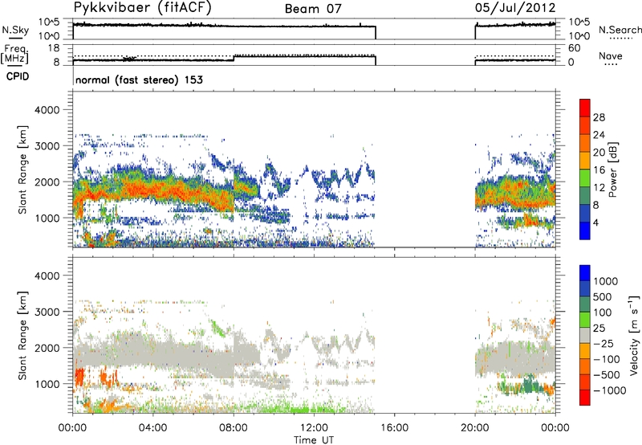The width and height of the screenshot is (642, 445).
Task: Click the '4' power colorbar tick
Action: [596, 222]
